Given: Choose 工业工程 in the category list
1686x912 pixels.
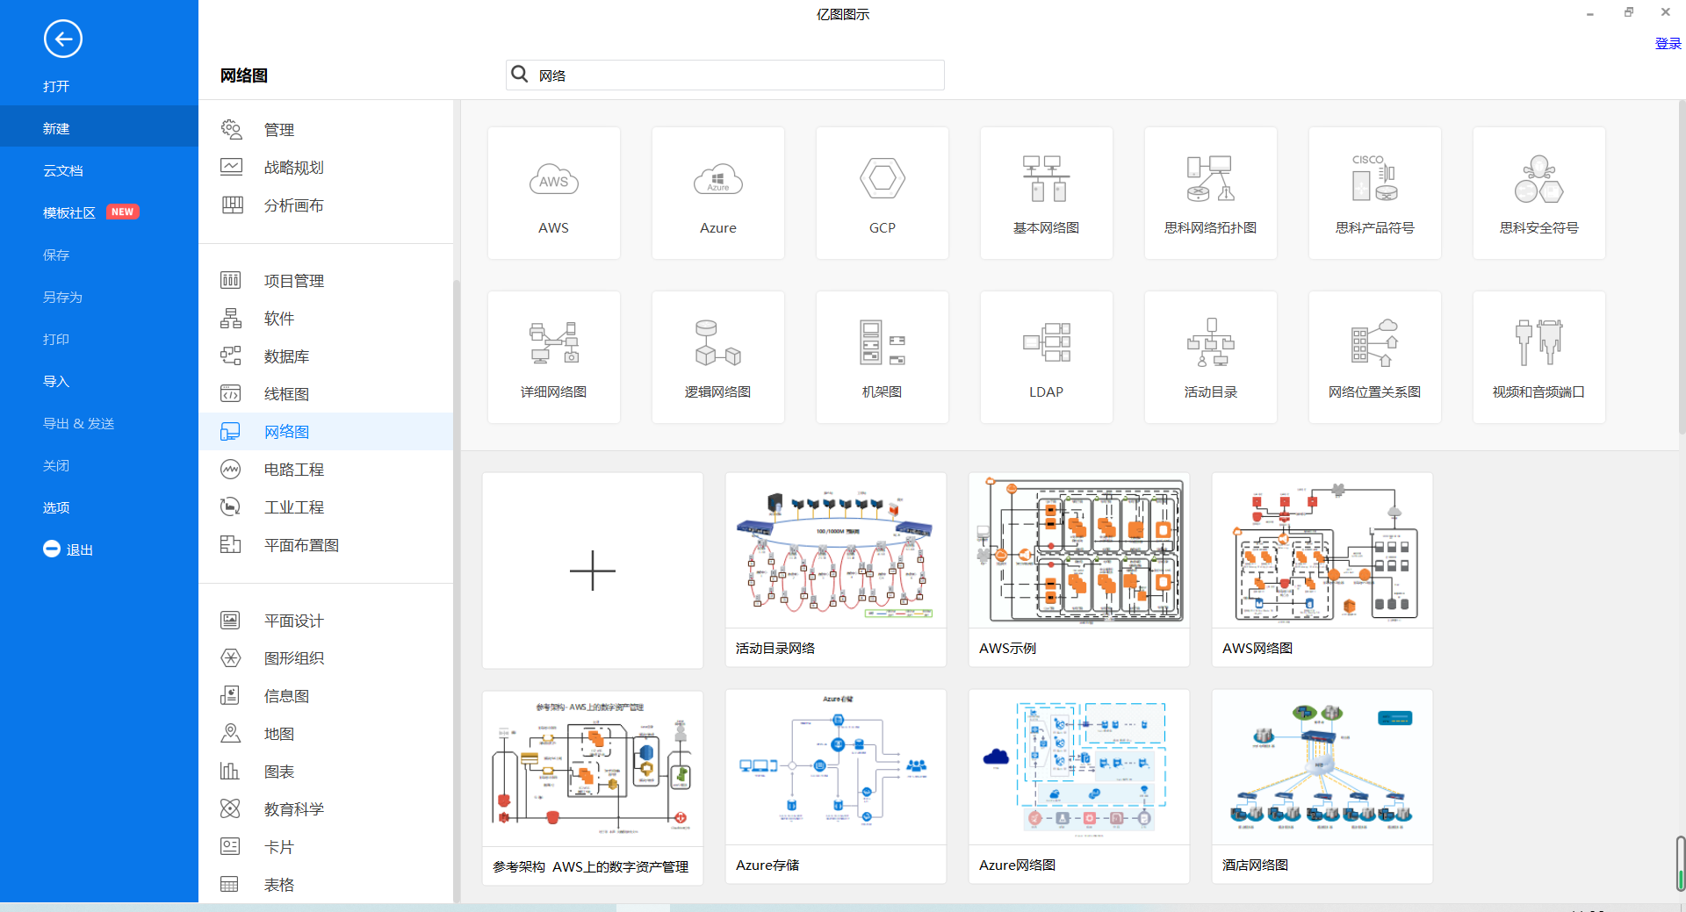Looking at the screenshot, I should click(326, 506).
